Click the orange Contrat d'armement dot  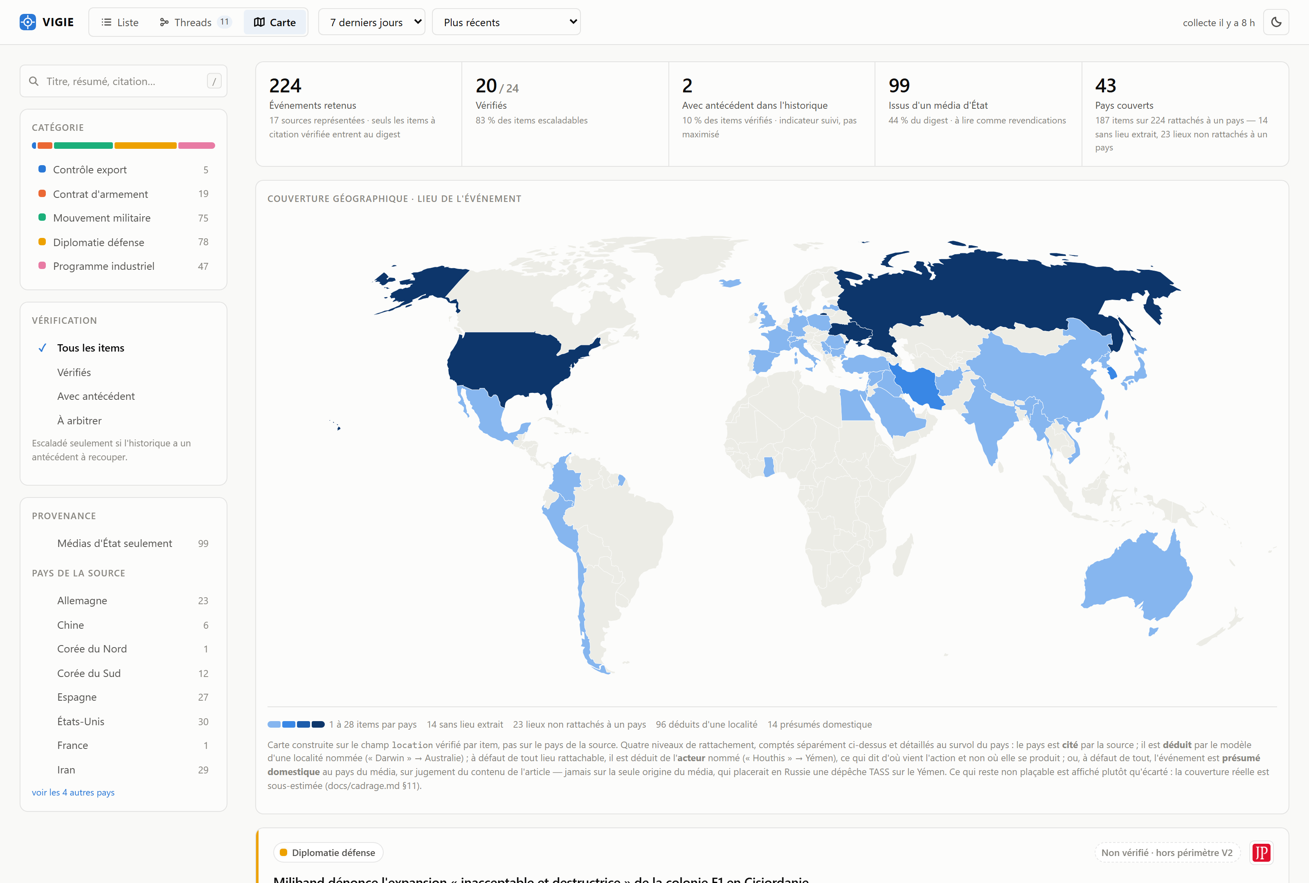[42, 193]
